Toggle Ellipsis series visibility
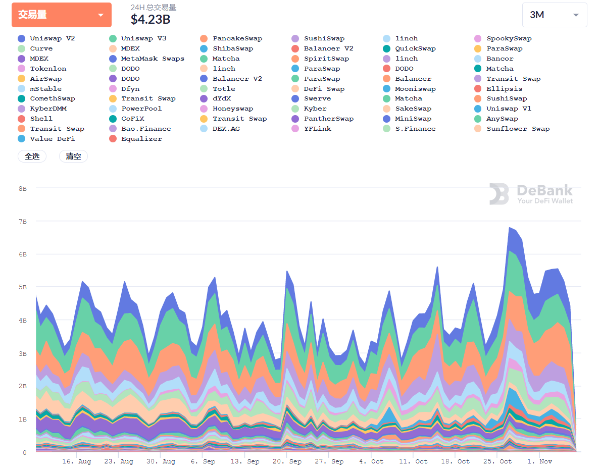The height and width of the screenshot is (472, 599). point(498,89)
